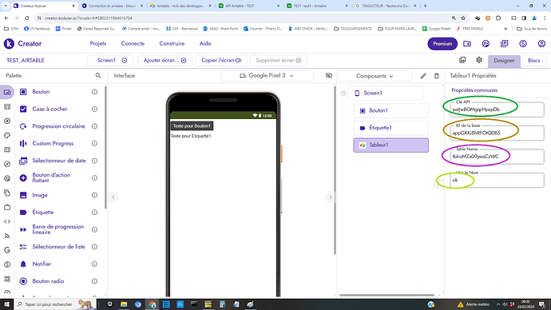Open the Screen1 screen selector

(x=110, y=61)
